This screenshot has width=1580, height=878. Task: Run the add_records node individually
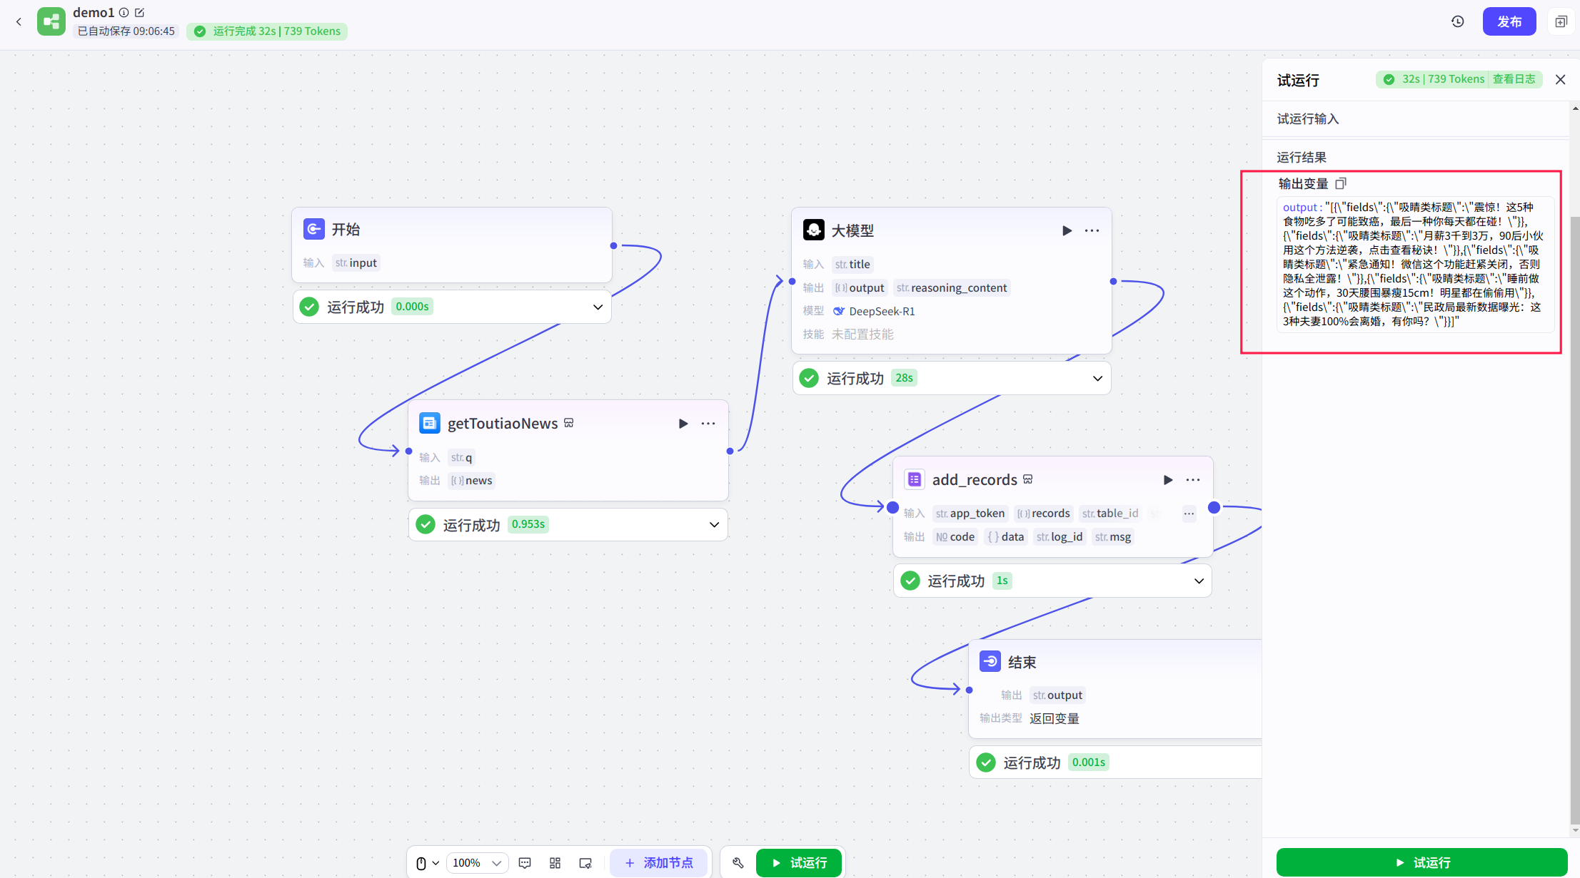pos(1168,480)
